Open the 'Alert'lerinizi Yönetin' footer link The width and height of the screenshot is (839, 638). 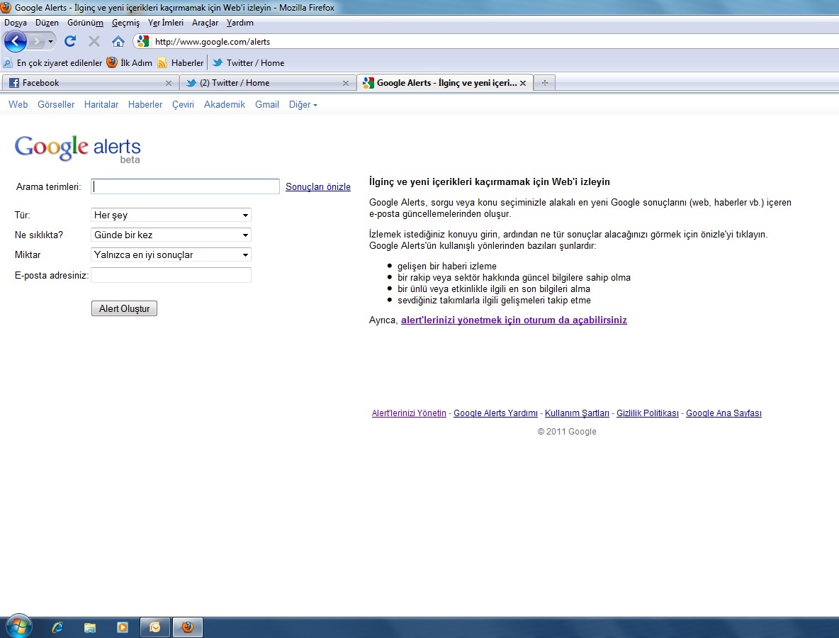(x=409, y=413)
